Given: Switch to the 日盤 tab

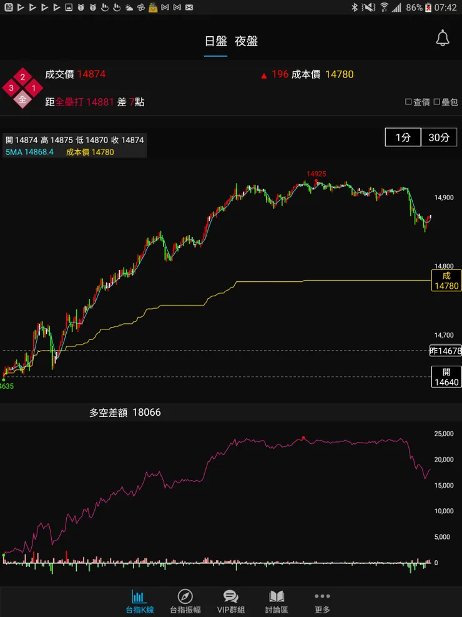Looking at the screenshot, I should tap(215, 41).
